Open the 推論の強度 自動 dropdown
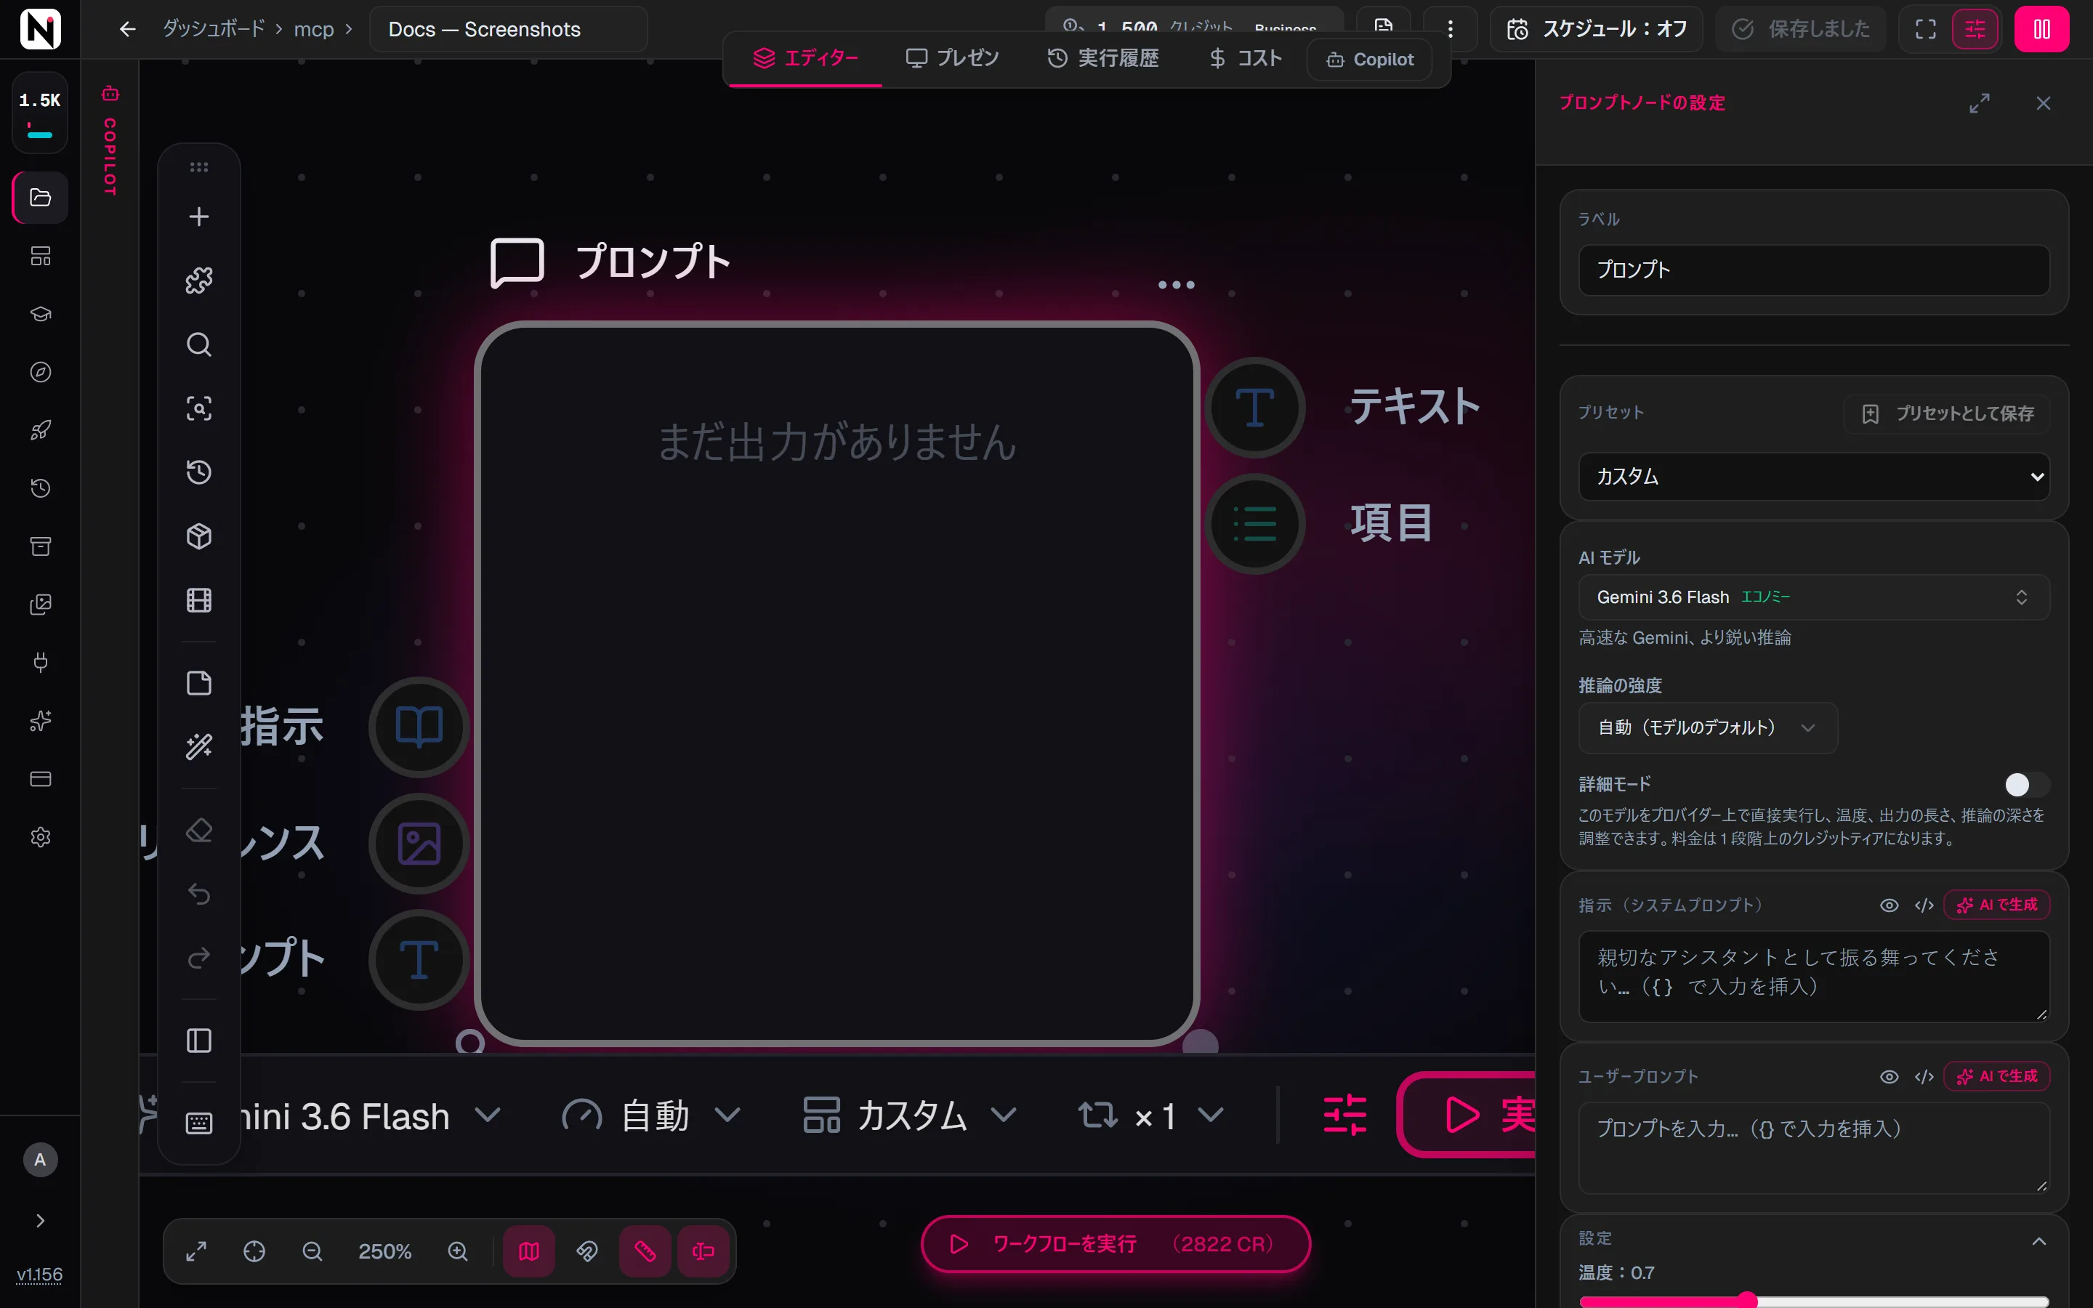Image resolution: width=2093 pixels, height=1308 pixels. pyautogui.click(x=1707, y=727)
